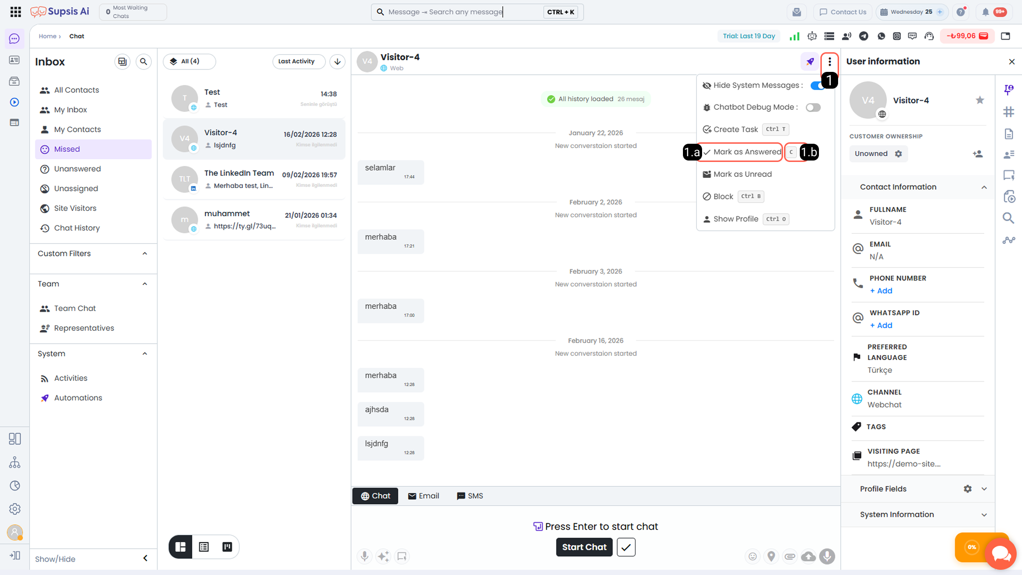1022x575 pixels.
Task: Select the split panel view icon
Action: click(181, 547)
